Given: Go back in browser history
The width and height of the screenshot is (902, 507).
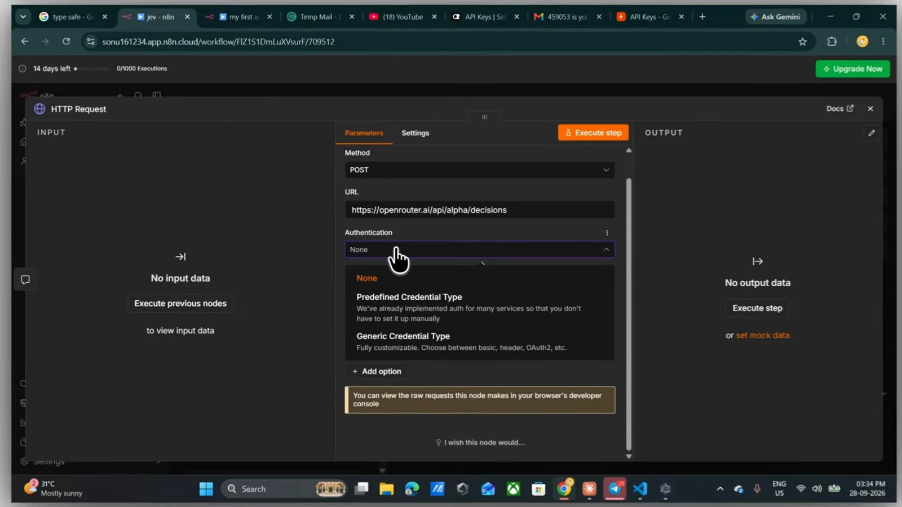Looking at the screenshot, I should pos(25,41).
